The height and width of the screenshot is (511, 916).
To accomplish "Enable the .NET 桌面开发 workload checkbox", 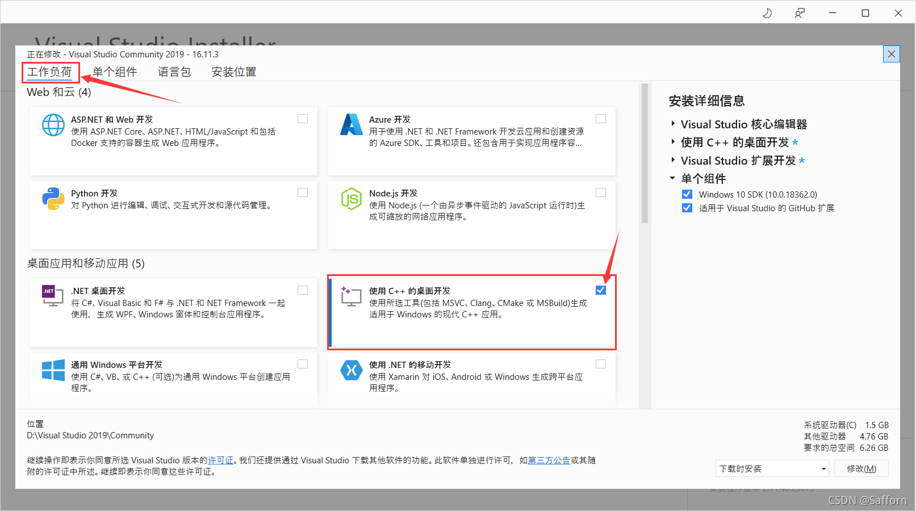I will coord(303,290).
